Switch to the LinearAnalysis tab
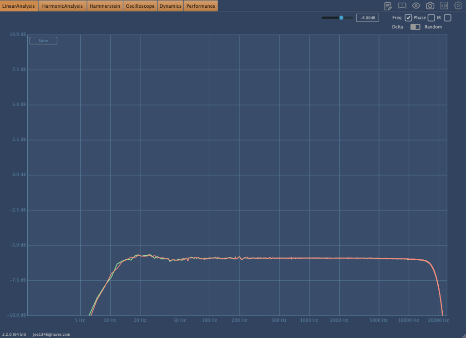This screenshot has height=338, width=466. click(19, 6)
